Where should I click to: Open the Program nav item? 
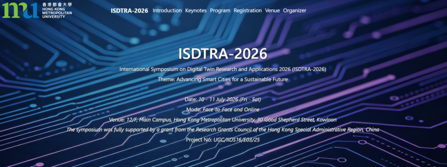220,10
